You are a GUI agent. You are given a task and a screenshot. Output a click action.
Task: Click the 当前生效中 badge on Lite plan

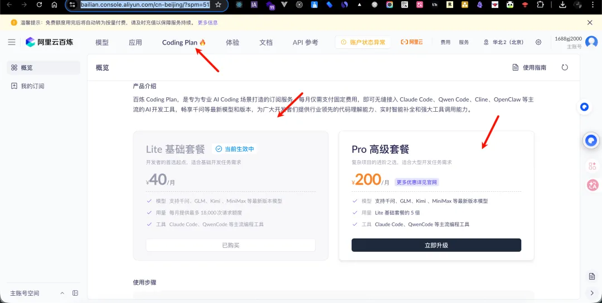tap(235, 149)
